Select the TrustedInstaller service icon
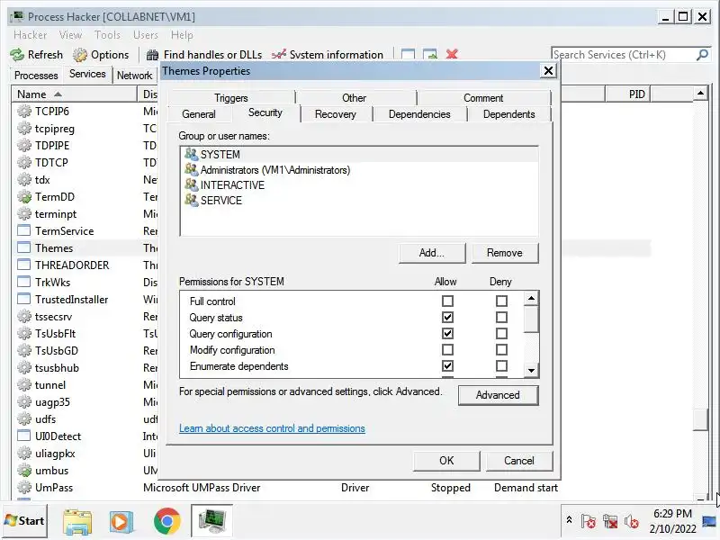Screen dimensions: 720x540 [24, 299]
